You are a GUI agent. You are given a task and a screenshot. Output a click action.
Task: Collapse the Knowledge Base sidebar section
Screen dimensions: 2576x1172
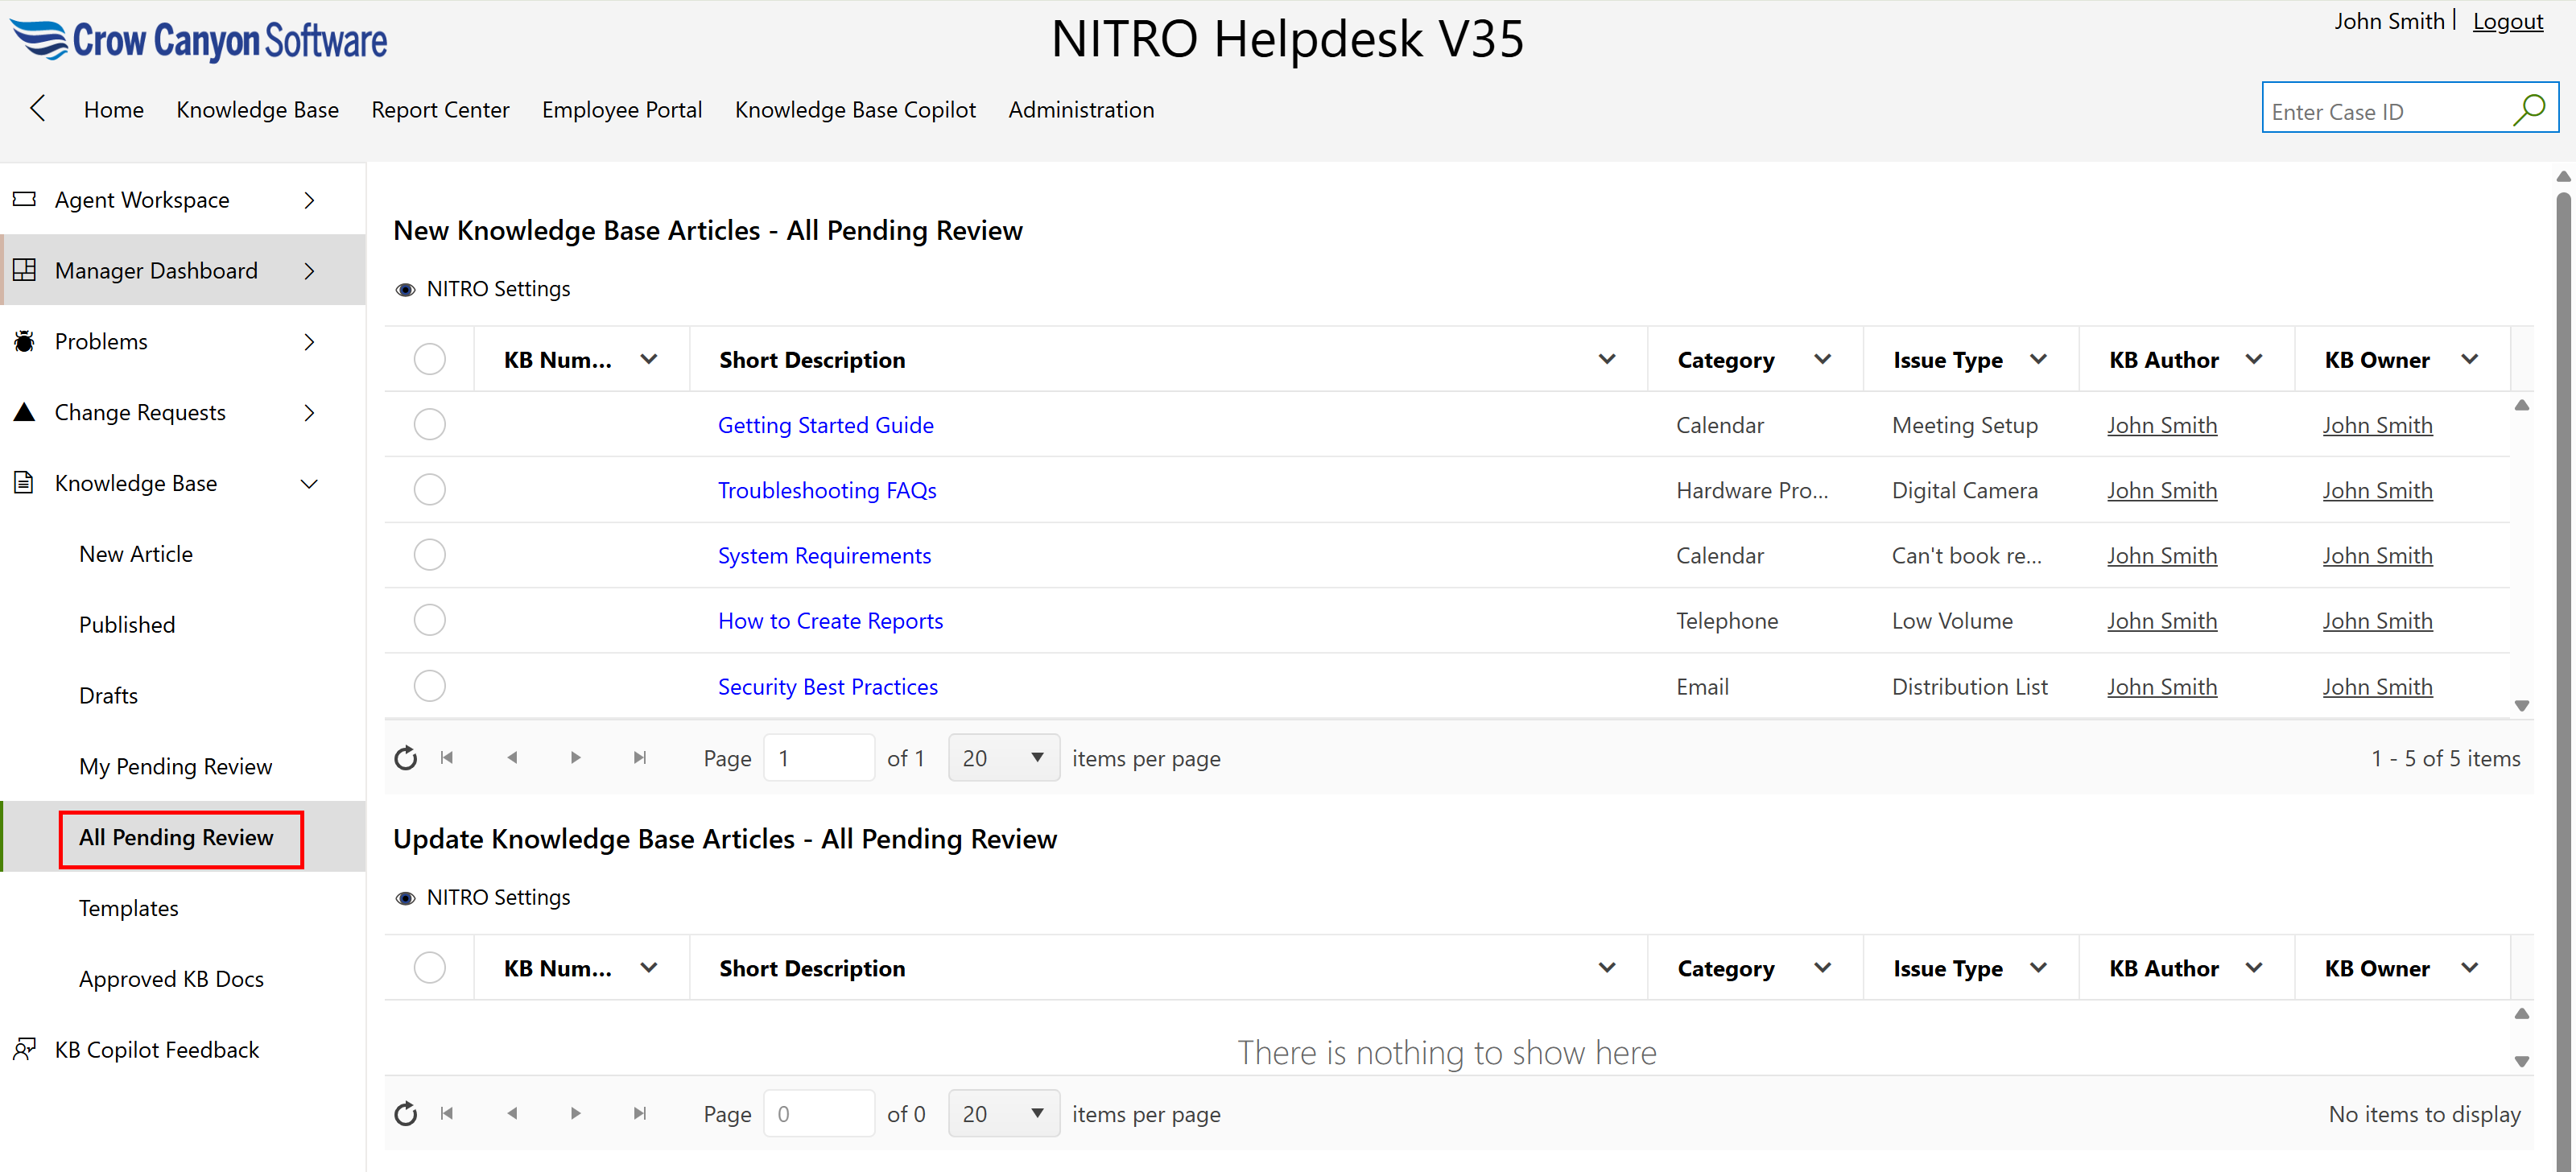tap(309, 484)
